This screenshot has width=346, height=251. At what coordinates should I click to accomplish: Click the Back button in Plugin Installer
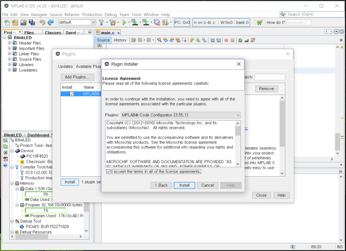[161, 186]
